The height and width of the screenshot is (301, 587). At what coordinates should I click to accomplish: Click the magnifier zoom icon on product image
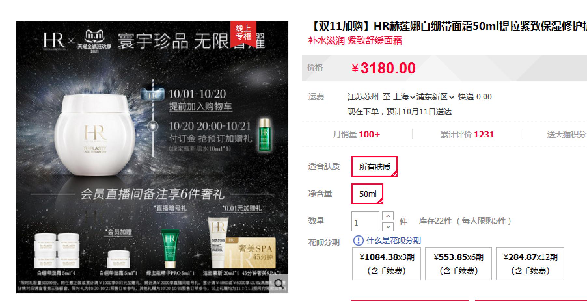(279, 284)
